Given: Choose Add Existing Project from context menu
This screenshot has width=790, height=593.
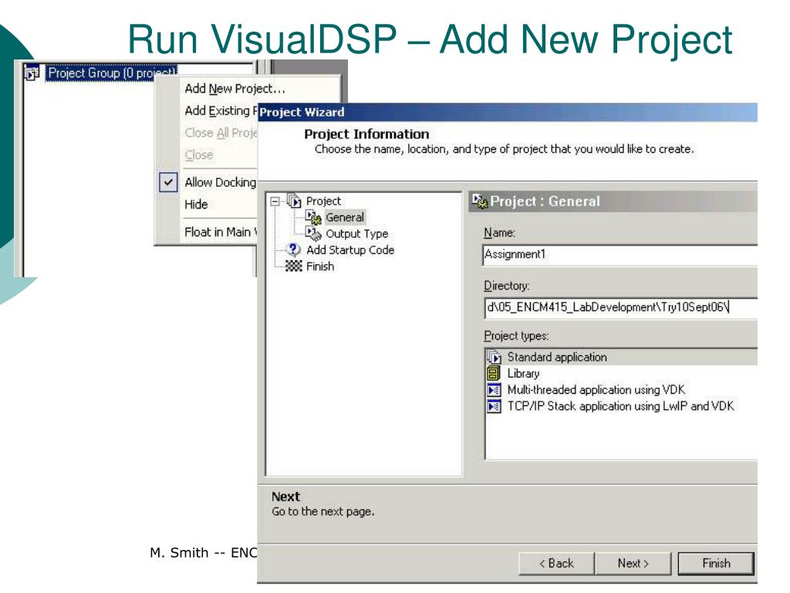Looking at the screenshot, I should tap(221, 110).
